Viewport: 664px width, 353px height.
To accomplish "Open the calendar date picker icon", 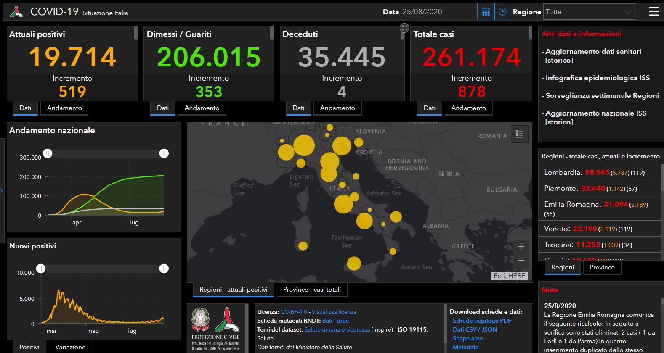I will pos(486,12).
